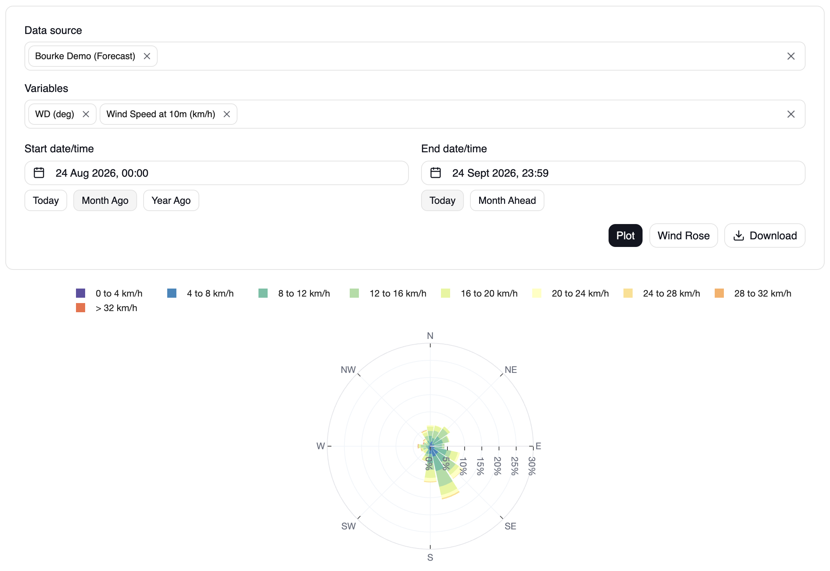Toggle the 16 to 20 km/h legend entry
This screenshot has width=830, height=571.
(x=480, y=293)
